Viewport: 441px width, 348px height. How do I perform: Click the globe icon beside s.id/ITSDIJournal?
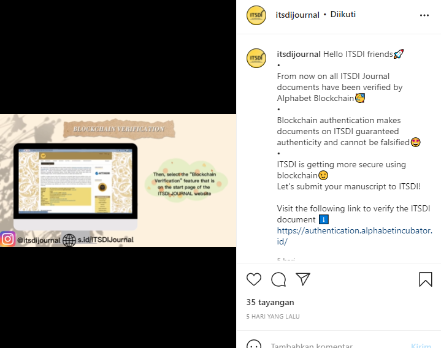pyautogui.click(x=69, y=240)
